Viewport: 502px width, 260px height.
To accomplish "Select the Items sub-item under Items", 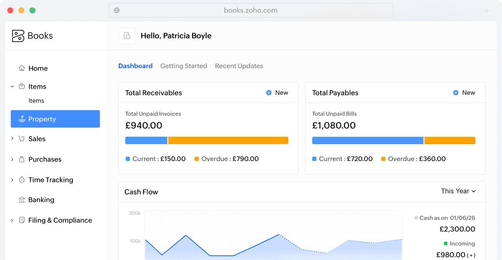I will click(36, 101).
